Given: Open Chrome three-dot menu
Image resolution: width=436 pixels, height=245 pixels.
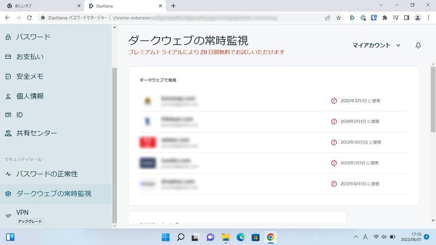Looking at the screenshot, I should [428, 18].
